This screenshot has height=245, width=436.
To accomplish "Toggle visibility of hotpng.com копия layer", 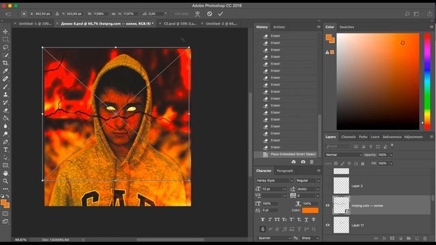I will tap(328, 206).
